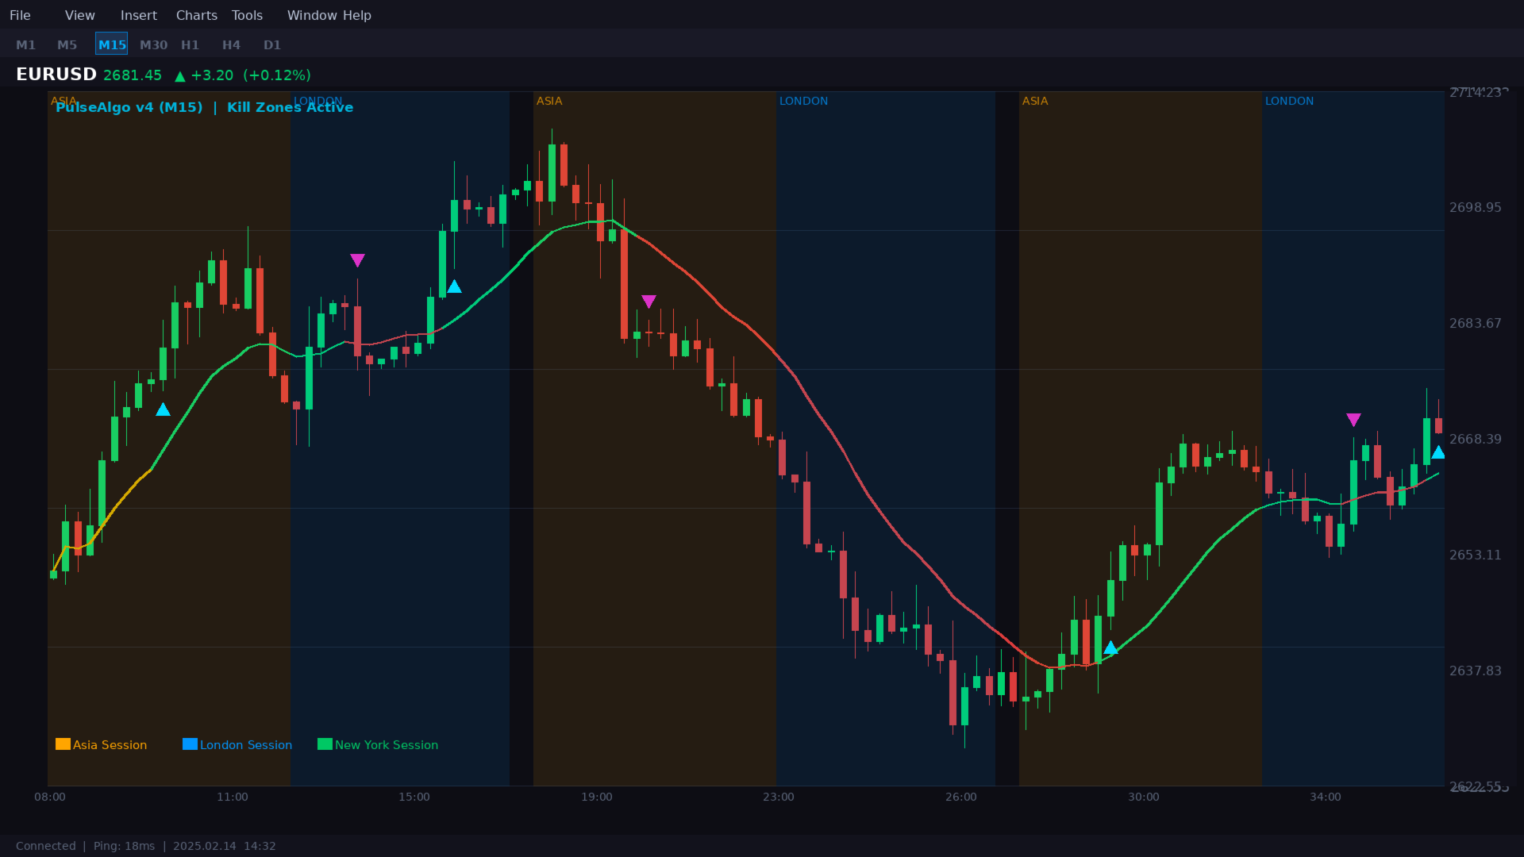Click the green price-up arrow beside 2681.45
Image resolution: width=1524 pixels, height=857 pixels.
[x=180, y=76]
